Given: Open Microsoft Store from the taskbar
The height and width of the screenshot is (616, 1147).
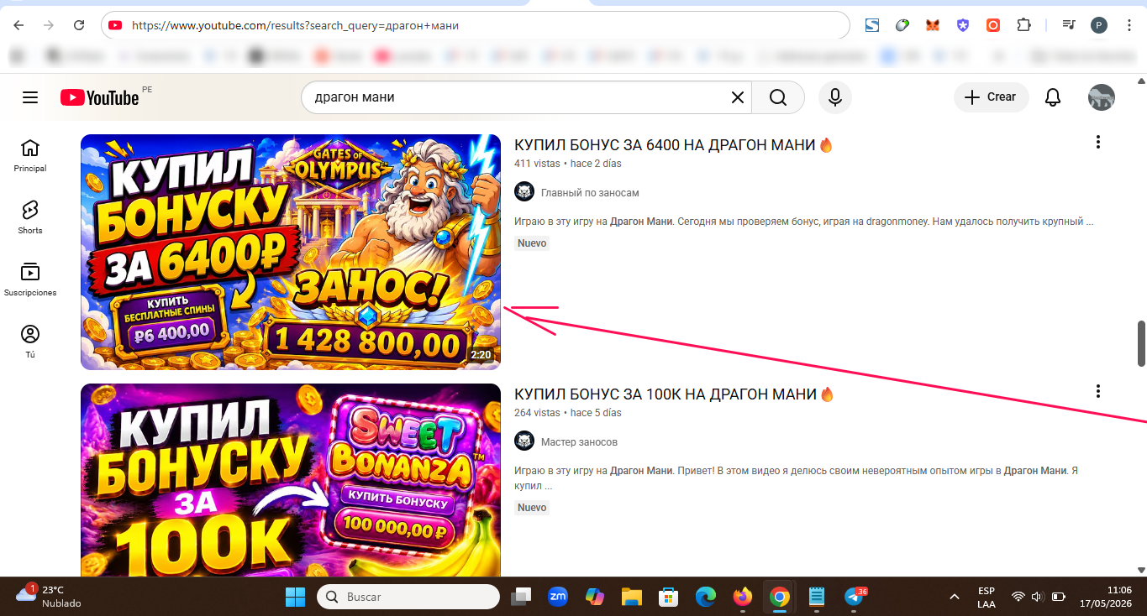Looking at the screenshot, I should [x=669, y=597].
